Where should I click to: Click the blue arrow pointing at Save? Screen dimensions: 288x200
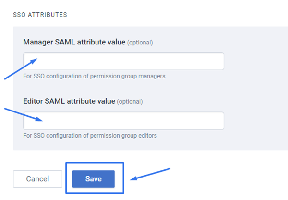151,174
